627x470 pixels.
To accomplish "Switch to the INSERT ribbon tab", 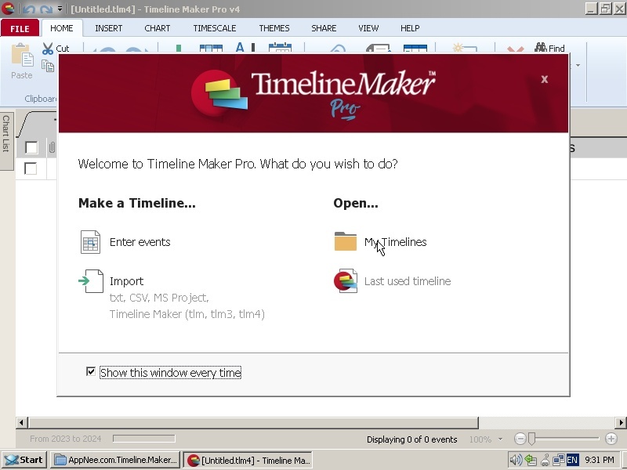I will (108, 28).
